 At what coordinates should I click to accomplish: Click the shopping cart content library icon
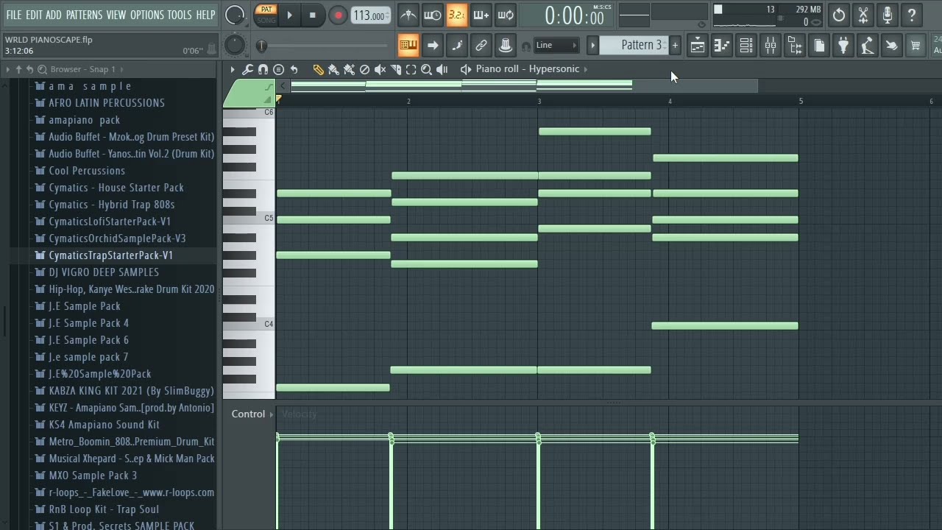pyautogui.click(x=916, y=46)
